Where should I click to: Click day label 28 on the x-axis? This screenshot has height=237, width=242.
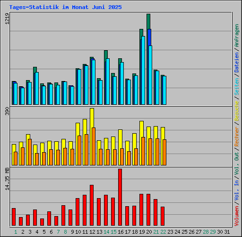pyautogui.click(x=206, y=232)
